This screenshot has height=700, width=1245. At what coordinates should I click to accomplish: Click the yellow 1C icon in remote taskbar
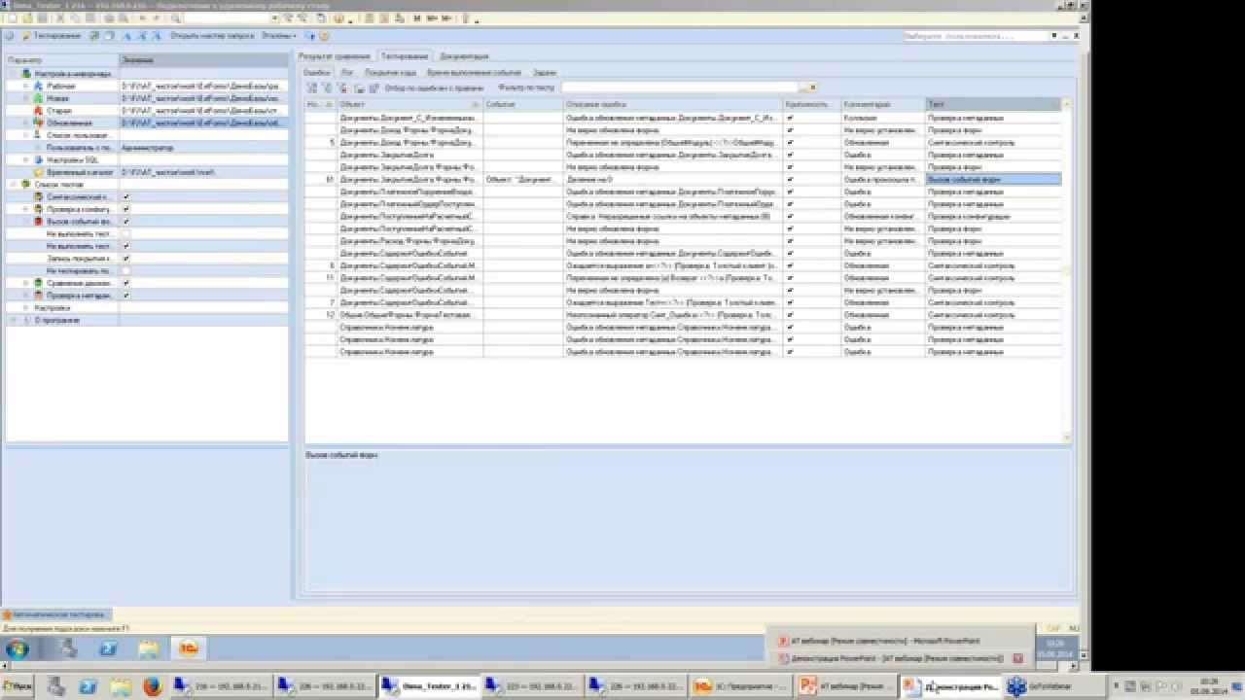[189, 647]
